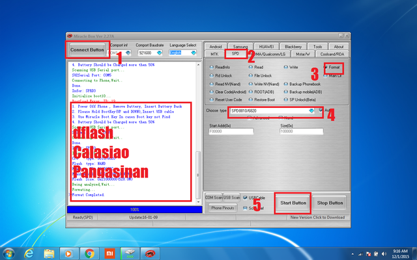Click the Format Completed. log line

pyautogui.click(x=89, y=195)
